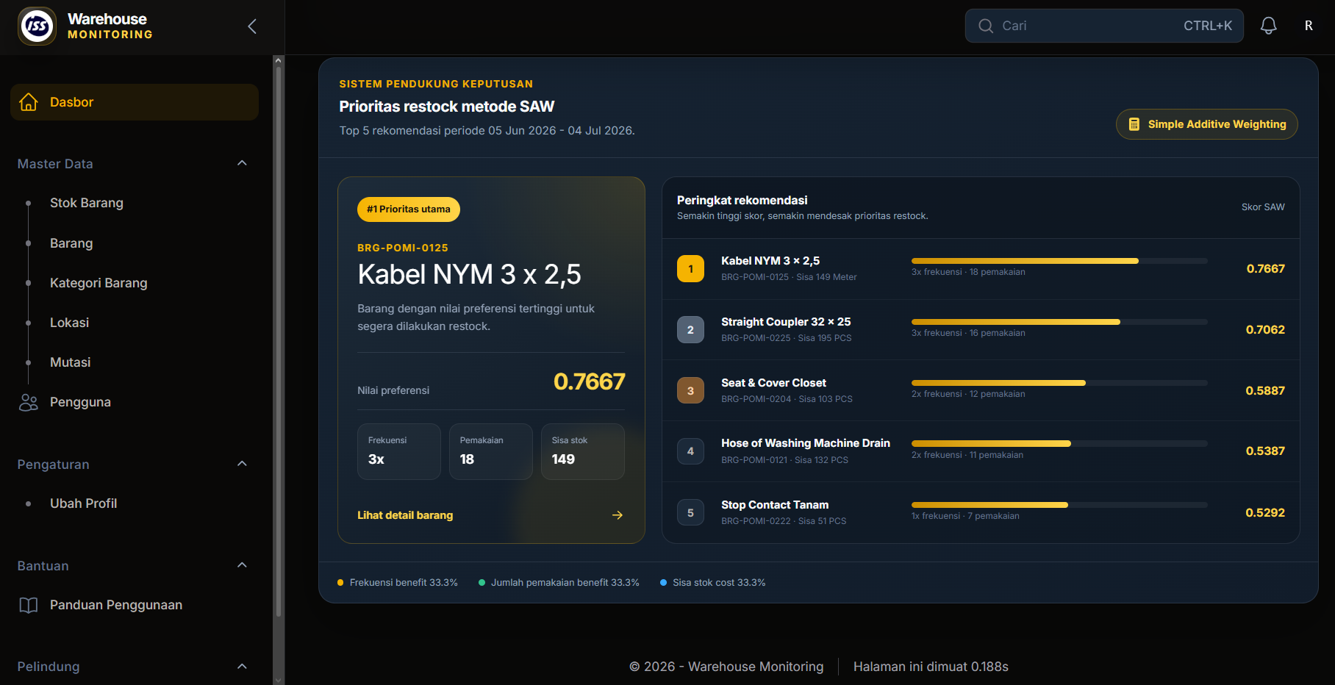This screenshot has height=685, width=1335.
Task: Click the Sisa stok 149 stat card
Action: (583, 451)
